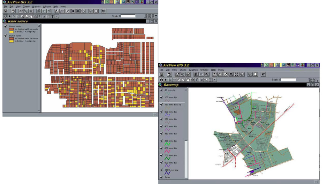
Task: Open Theme Table icon in Basemap window
Action: (x=188, y=74)
